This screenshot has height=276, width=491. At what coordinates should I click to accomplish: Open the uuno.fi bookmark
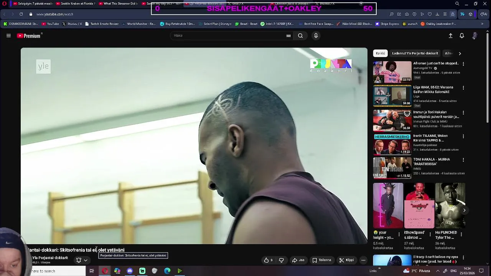pos(410,24)
